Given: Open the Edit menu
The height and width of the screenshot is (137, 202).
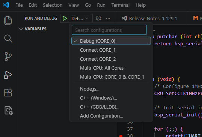Looking at the screenshot, I should 33,5.
